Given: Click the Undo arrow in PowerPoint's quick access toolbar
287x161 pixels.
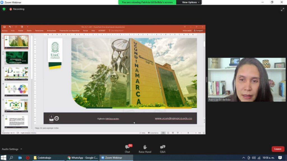Looking at the screenshot, I should [x=10, y=27].
